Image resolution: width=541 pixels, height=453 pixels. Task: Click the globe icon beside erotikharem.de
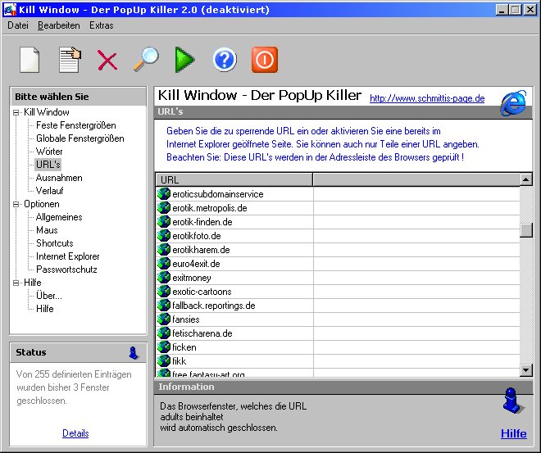point(164,250)
